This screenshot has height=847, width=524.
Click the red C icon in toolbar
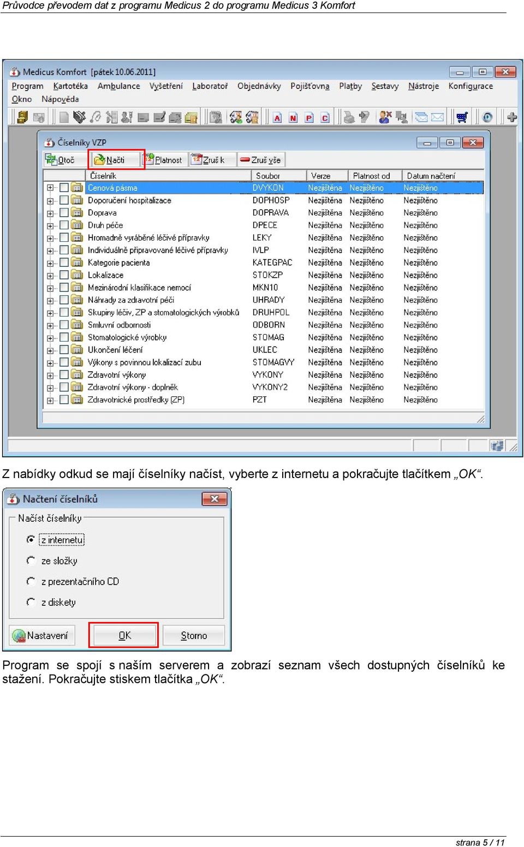(x=325, y=117)
